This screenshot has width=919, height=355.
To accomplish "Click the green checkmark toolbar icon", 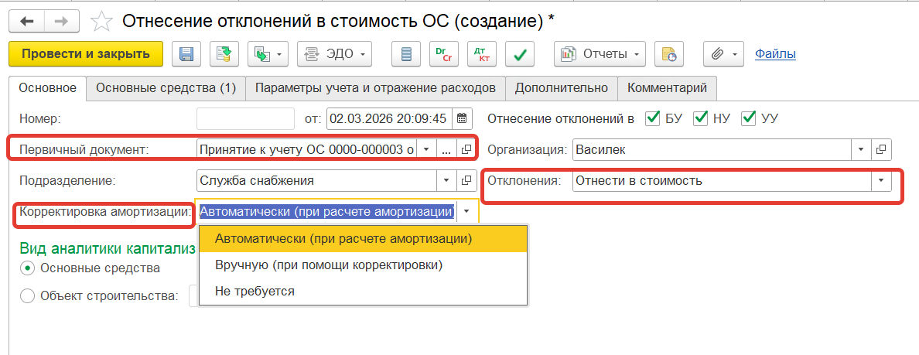I will [x=519, y=54].
